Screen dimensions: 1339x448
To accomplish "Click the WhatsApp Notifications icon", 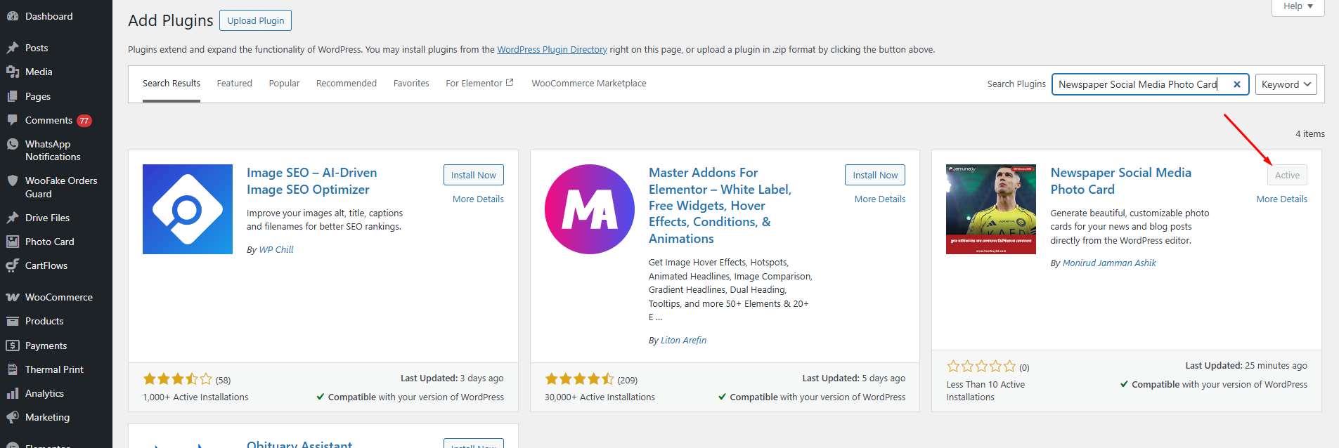I will point(13,144).
